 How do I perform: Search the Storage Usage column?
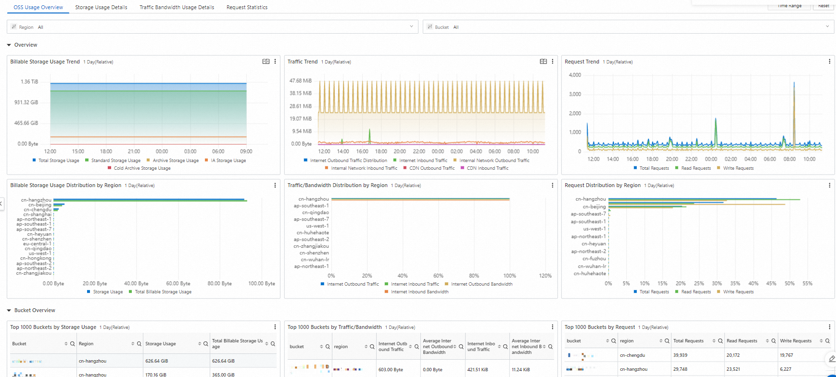(206, 344)
